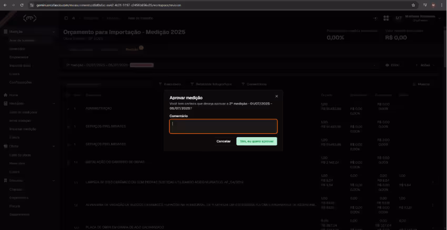Image resolution: width=447 pixels, height=230 pixels.
Task: Click the table search field
Action: click(109, 84)
